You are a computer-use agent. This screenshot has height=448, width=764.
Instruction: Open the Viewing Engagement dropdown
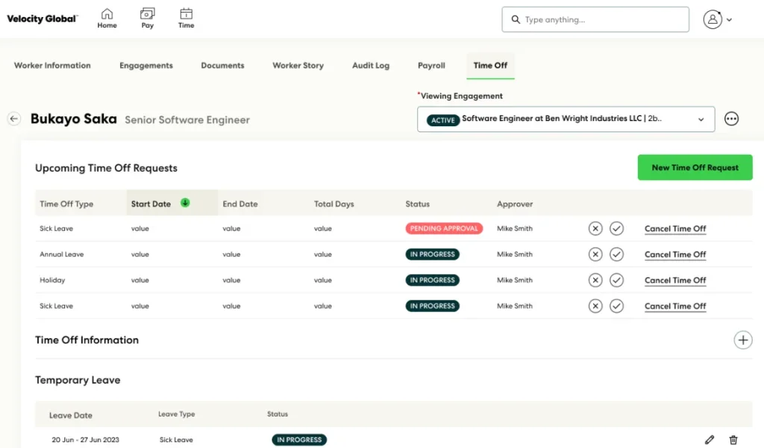click(566, 119)
